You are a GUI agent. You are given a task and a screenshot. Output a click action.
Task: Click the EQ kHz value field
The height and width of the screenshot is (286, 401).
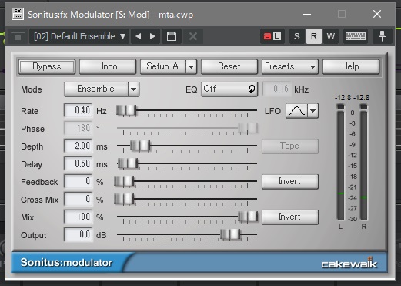(x=277, y=89)
